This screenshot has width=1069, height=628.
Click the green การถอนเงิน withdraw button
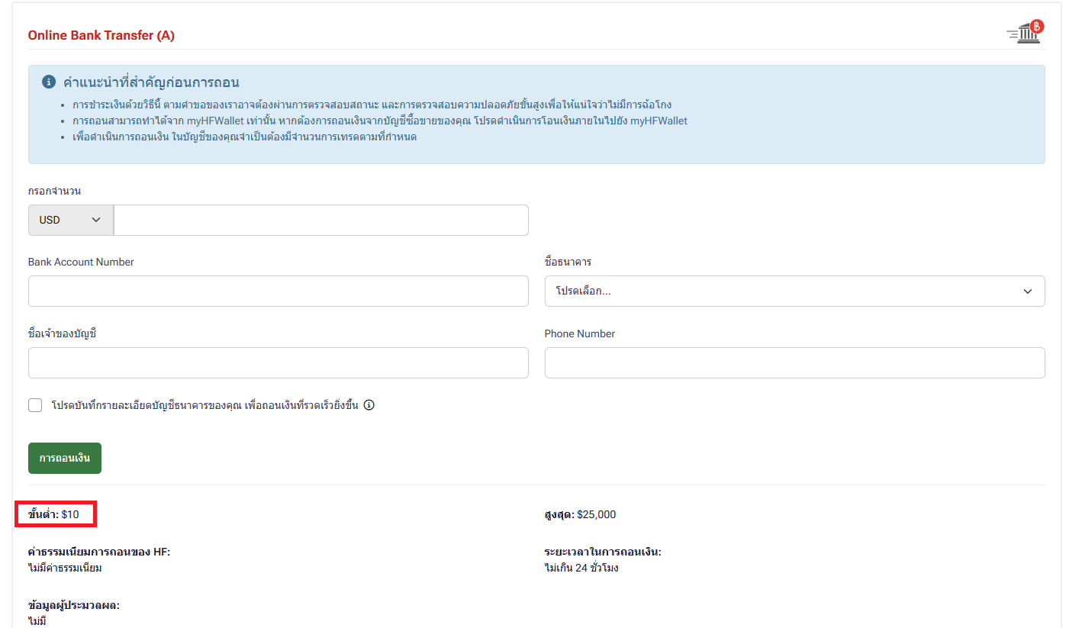point(65,458)
